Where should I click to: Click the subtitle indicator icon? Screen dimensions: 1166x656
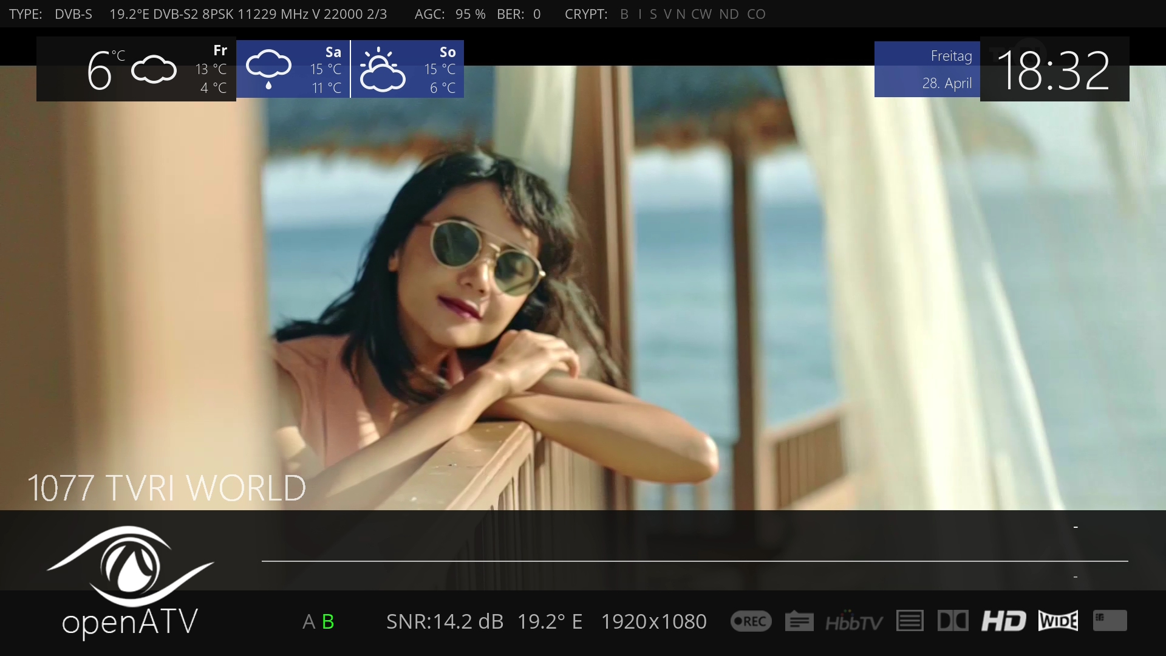pos(799,621)
